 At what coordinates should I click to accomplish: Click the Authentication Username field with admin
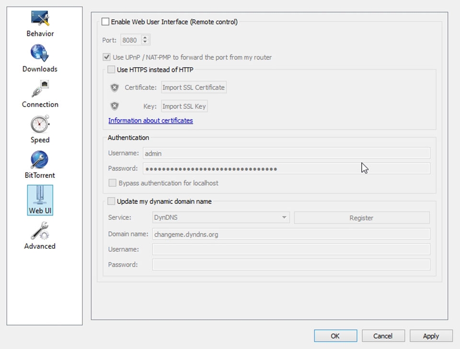click(287, 153)
